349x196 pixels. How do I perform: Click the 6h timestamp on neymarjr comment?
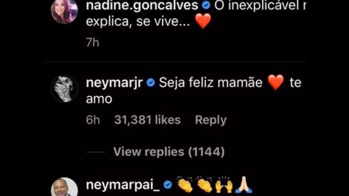pos(93,120)
